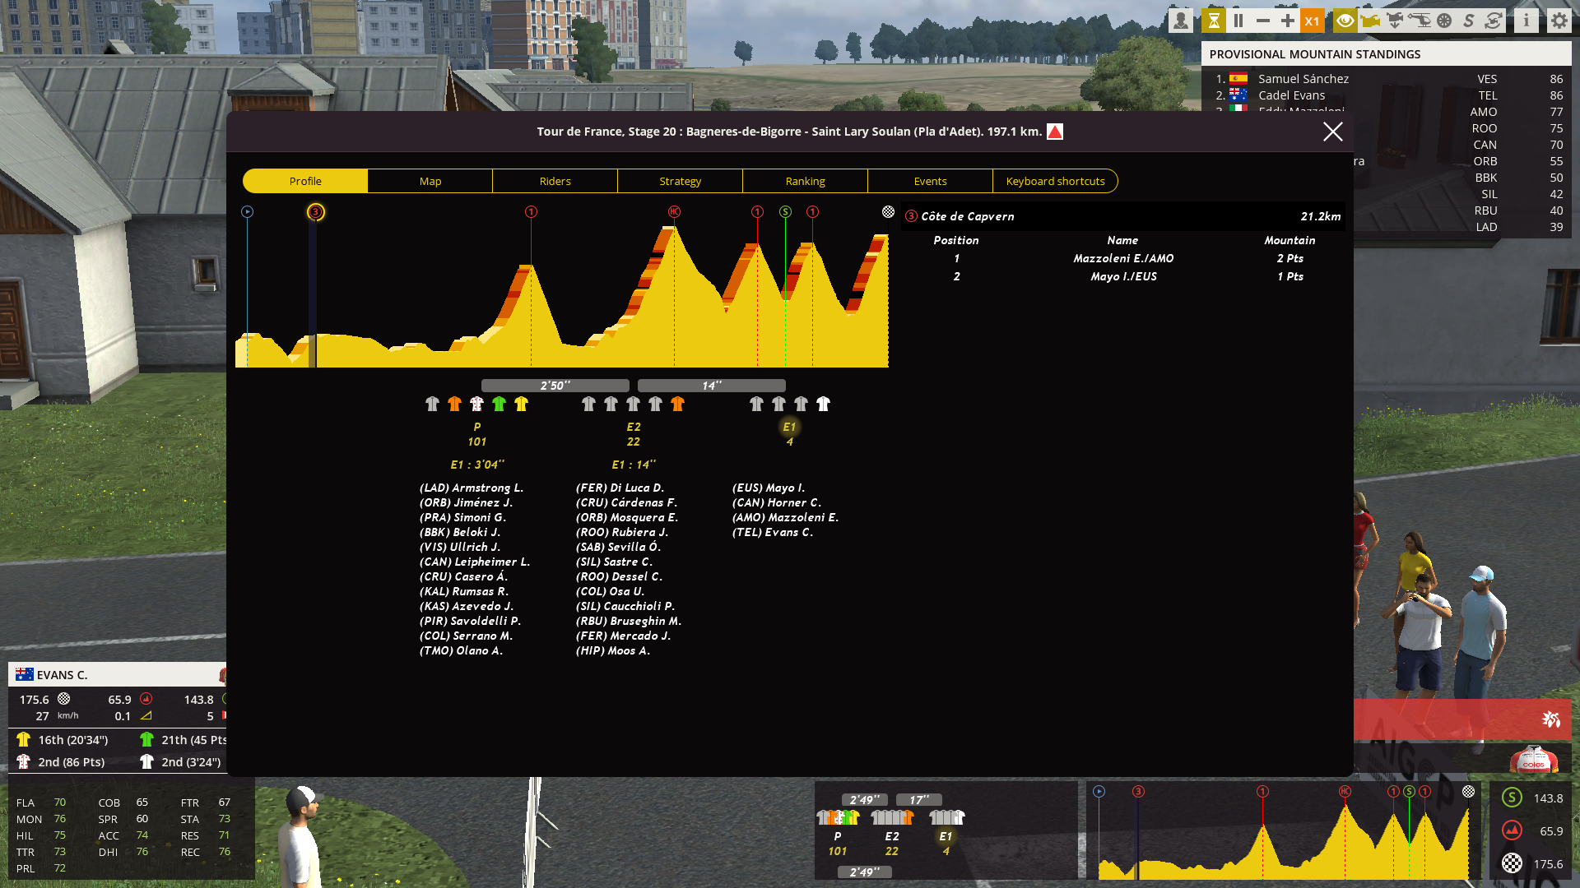Close the stage profile dialog
This screenshot has width=1580, height=888.
1333,132
